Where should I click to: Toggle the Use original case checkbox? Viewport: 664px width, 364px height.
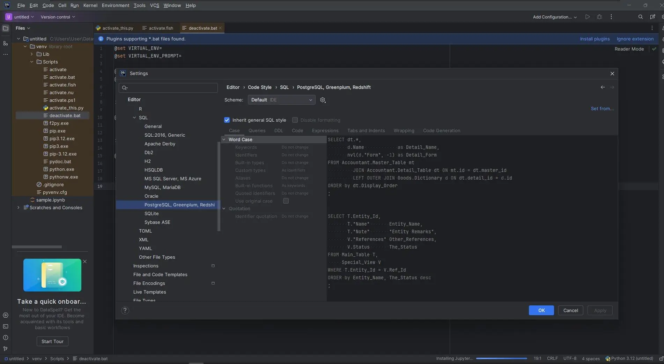pos(286,201)
